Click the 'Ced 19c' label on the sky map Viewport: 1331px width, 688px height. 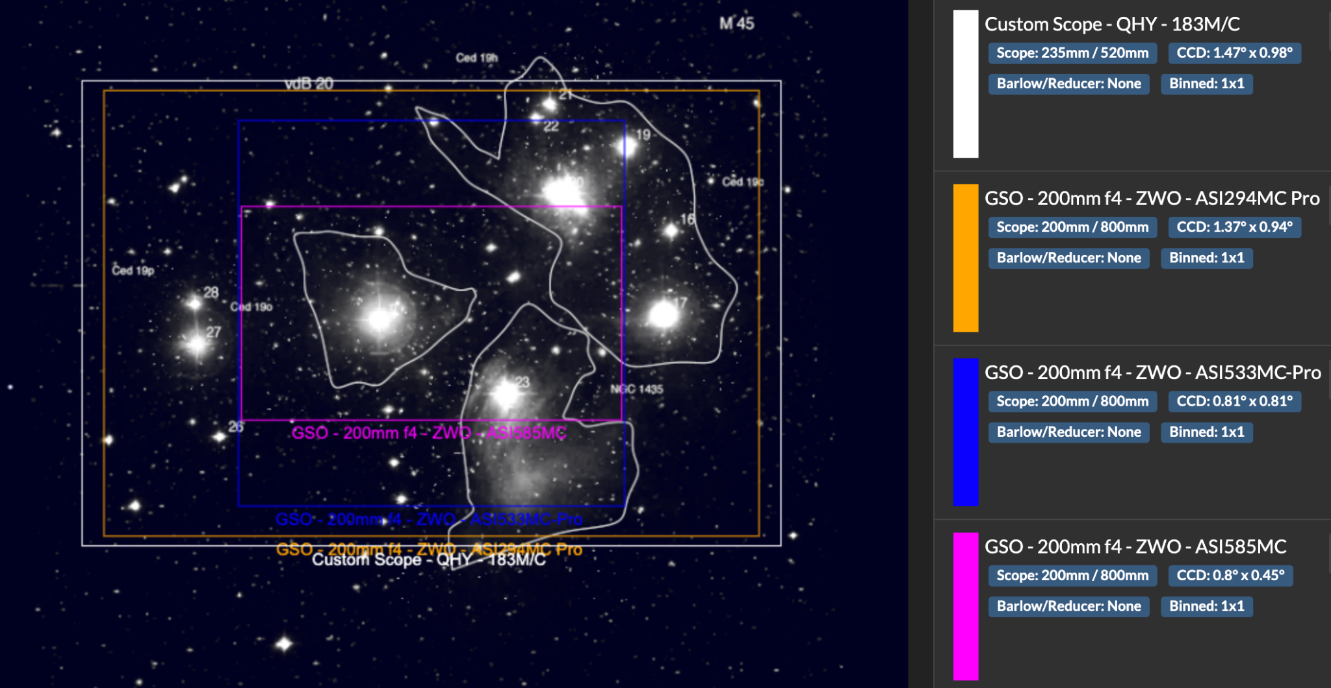[743, 182]
